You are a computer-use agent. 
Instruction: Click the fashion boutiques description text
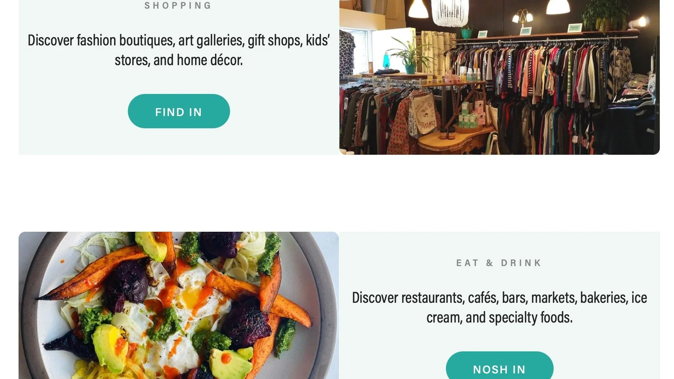(179, 50)
